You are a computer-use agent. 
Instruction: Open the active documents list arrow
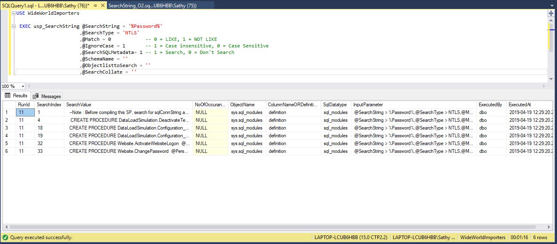[551, 5]
